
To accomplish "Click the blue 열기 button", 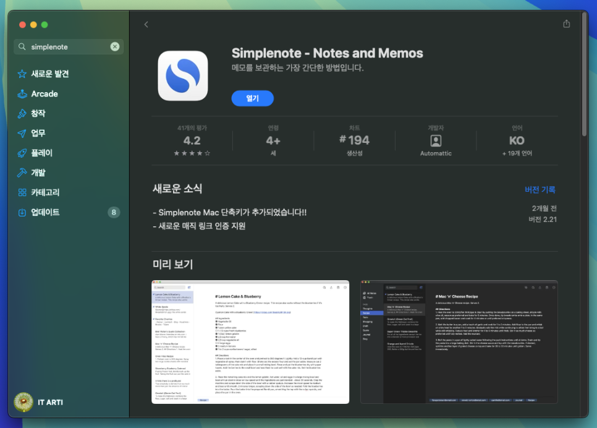I will [252, 98].
